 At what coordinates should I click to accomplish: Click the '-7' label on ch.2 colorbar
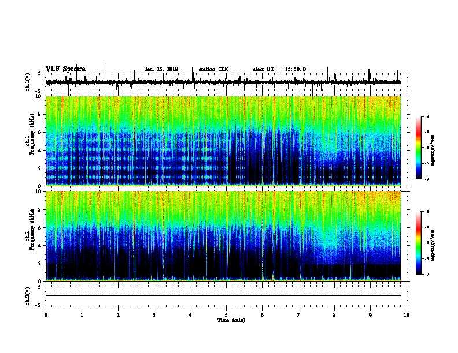coord(427,274)
